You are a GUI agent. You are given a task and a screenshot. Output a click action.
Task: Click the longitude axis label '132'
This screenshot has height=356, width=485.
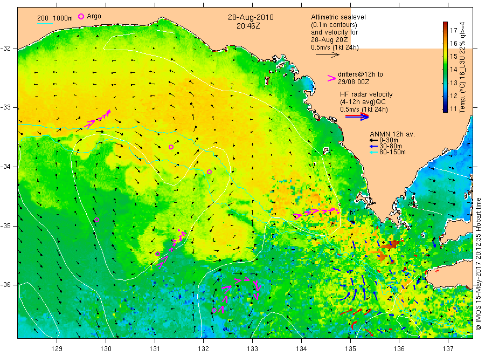(x=204, y=349)
